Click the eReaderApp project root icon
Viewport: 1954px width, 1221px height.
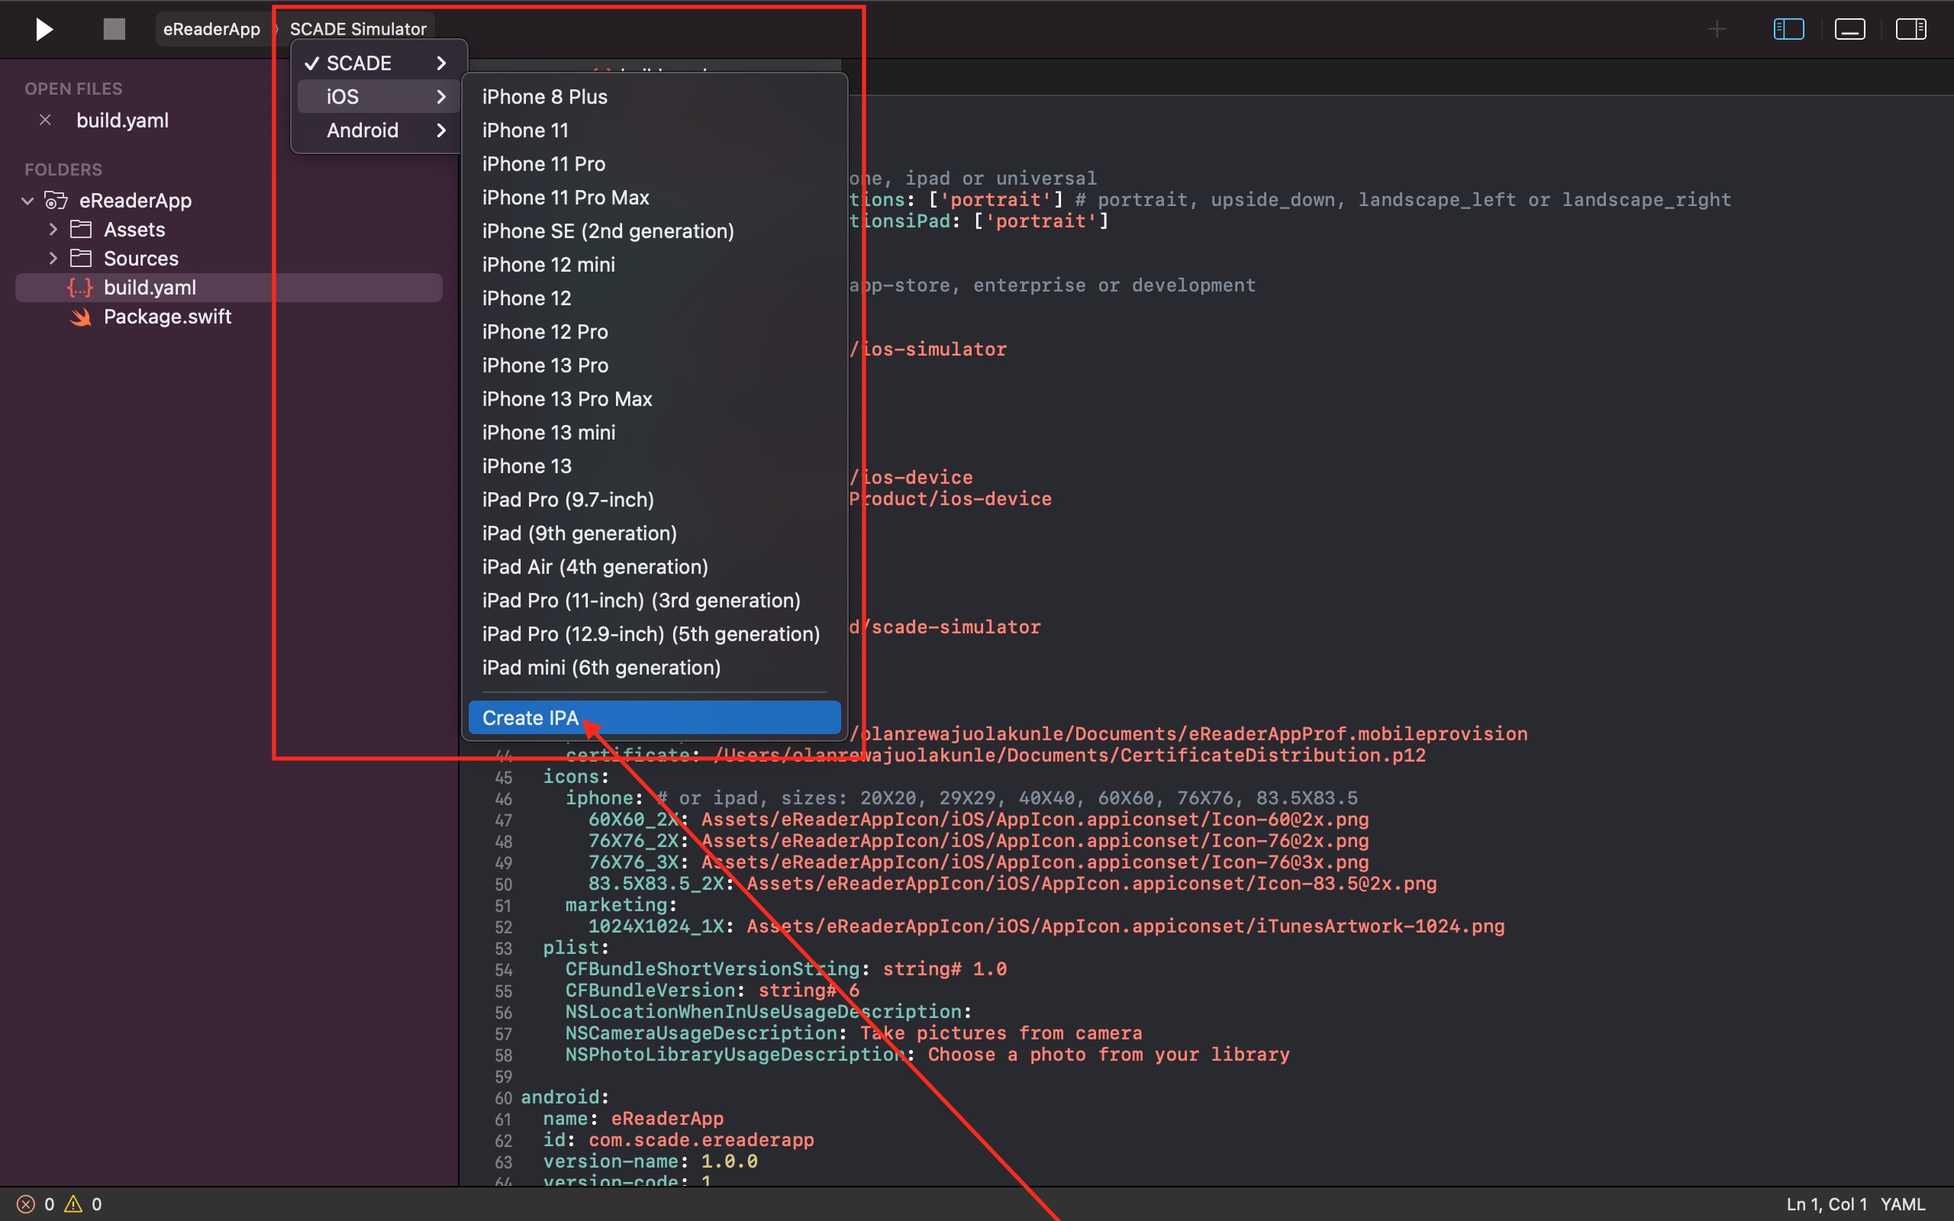55,198
